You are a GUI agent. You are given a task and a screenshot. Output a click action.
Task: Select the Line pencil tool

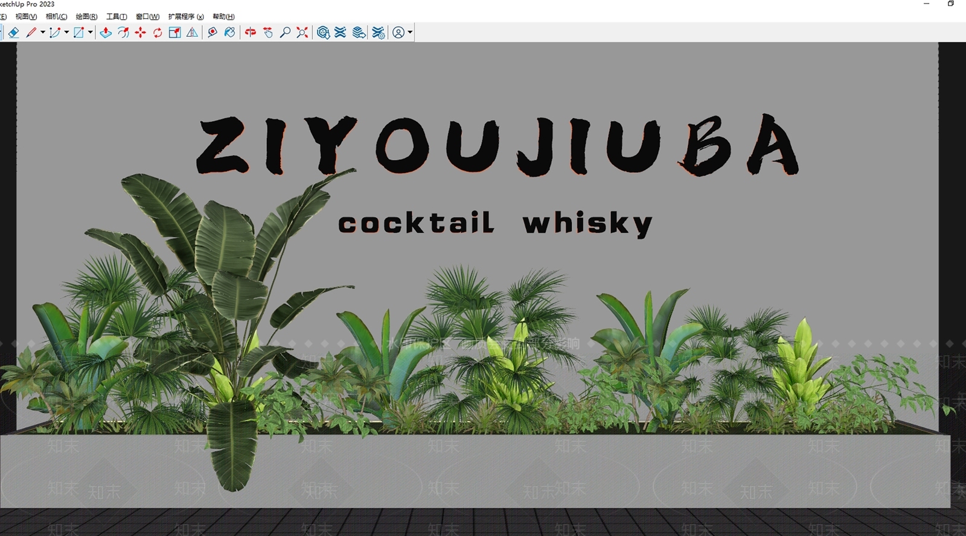coord(31,33)
